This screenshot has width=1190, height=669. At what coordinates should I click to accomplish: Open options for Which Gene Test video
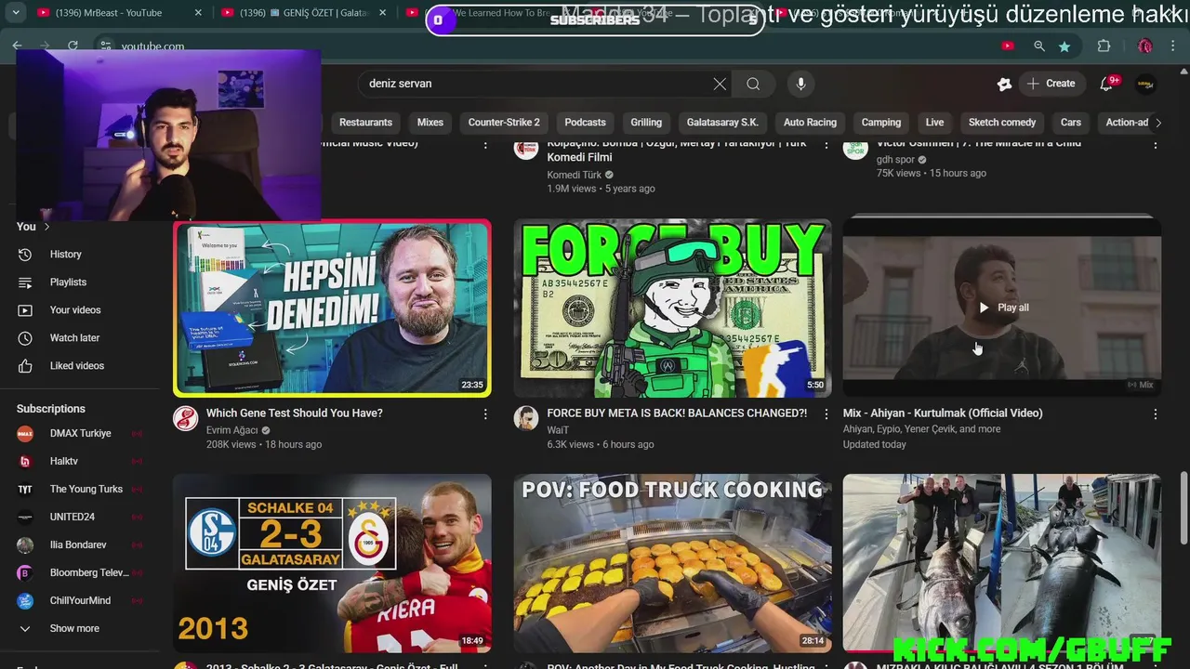point(485,413)
